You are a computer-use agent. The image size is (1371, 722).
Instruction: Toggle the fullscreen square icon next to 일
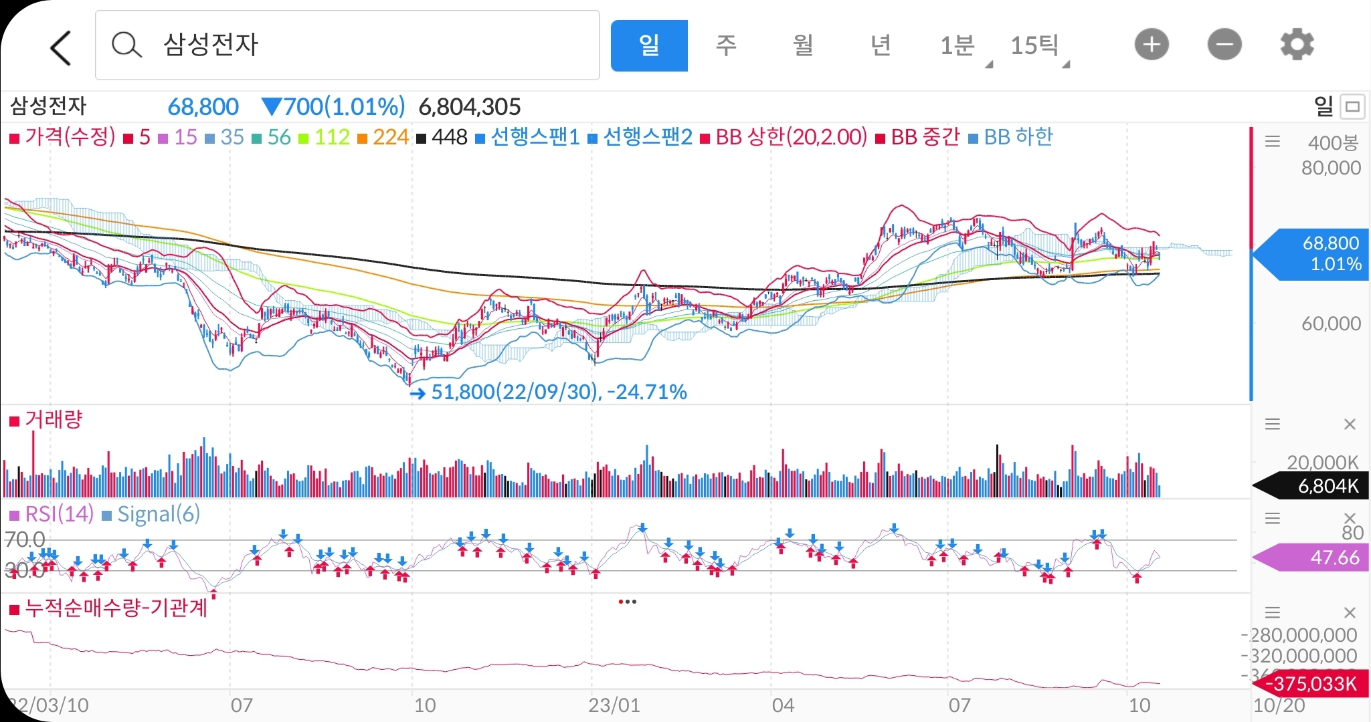1353,106
